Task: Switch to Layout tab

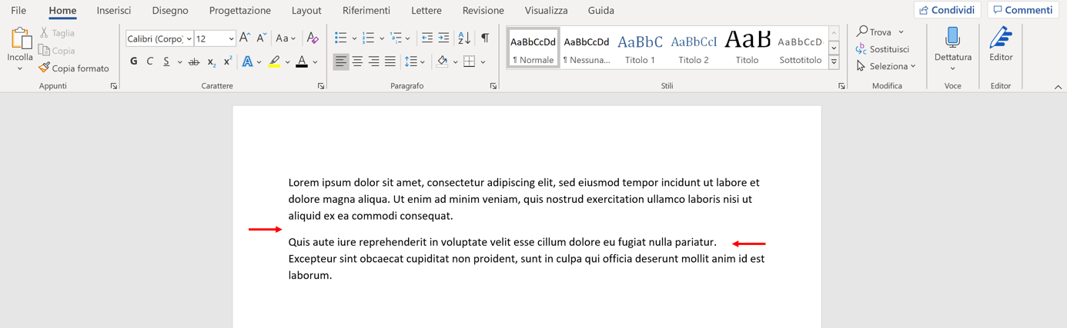Action: (x=306, y=11)
